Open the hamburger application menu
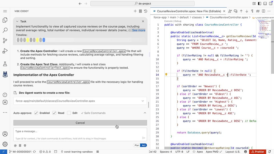 tap(5, 11)
